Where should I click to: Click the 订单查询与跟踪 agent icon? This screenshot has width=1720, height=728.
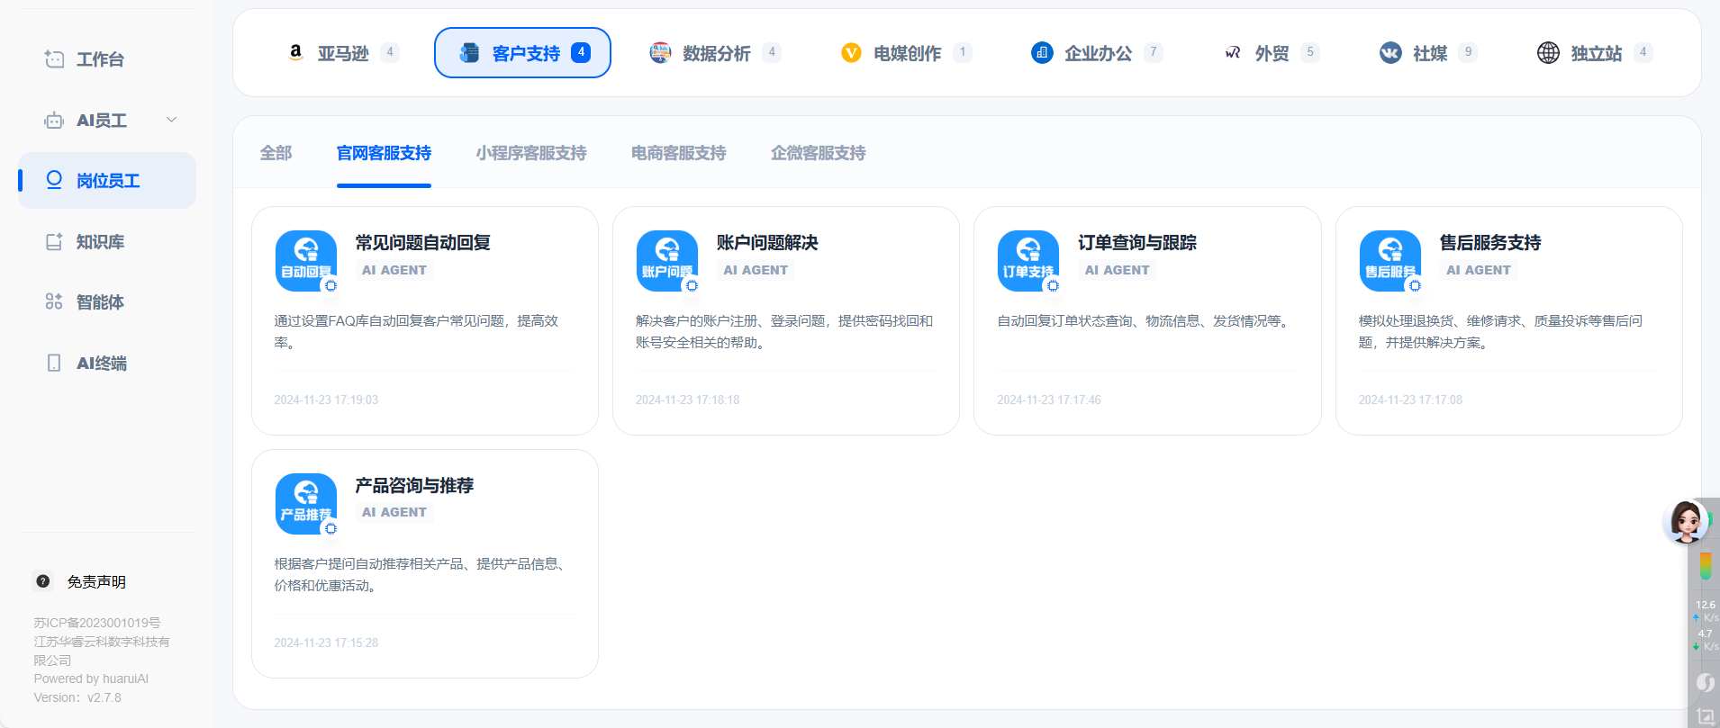coord(1028,260)
